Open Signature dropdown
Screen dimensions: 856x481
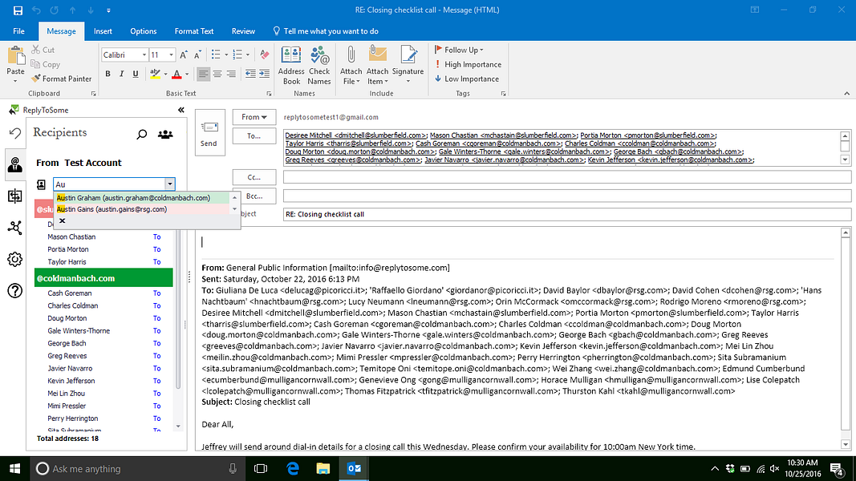tap(408, 65)
